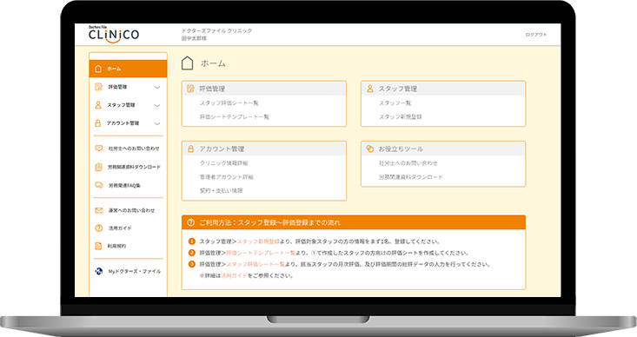Click the sidebar アカウント管理 lock icon
Viewport: 637px width, 337px height.
coord(97,122)
